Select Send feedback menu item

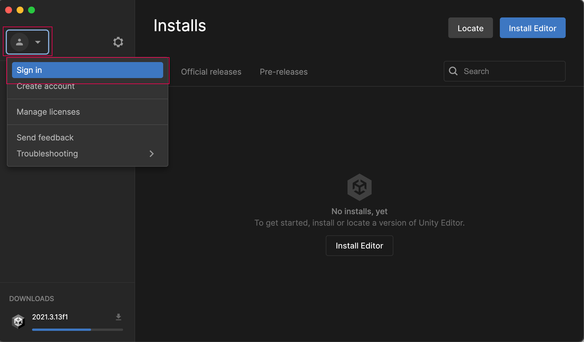[x=45, y=138]
